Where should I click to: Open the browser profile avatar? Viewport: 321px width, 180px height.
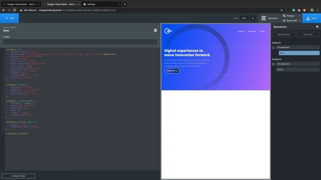click(312, 10)
